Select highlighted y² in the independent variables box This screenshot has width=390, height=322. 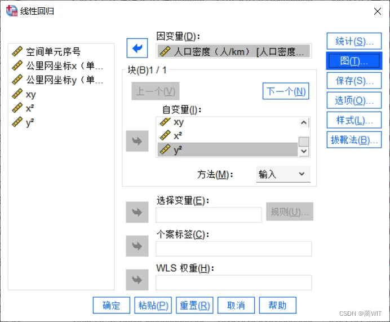coord(228,149)
